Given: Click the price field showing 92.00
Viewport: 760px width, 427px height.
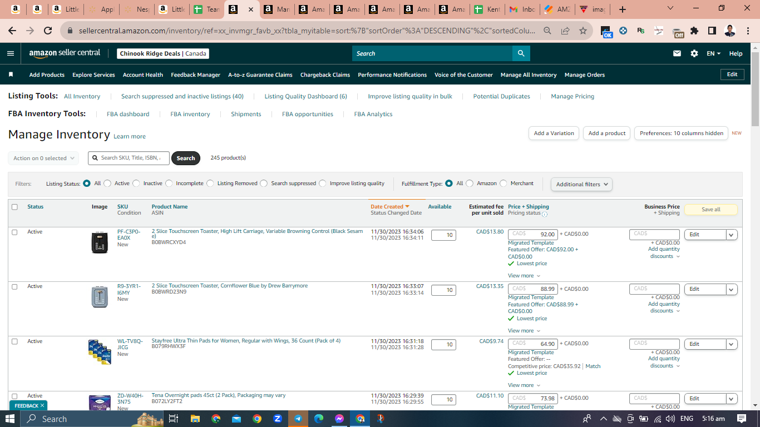Looking at the screenshot, I should click(x=533, y=234).
